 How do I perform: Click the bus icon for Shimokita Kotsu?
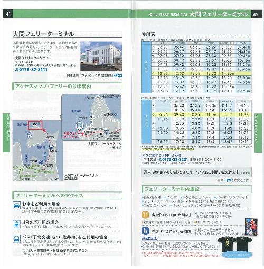16,239
